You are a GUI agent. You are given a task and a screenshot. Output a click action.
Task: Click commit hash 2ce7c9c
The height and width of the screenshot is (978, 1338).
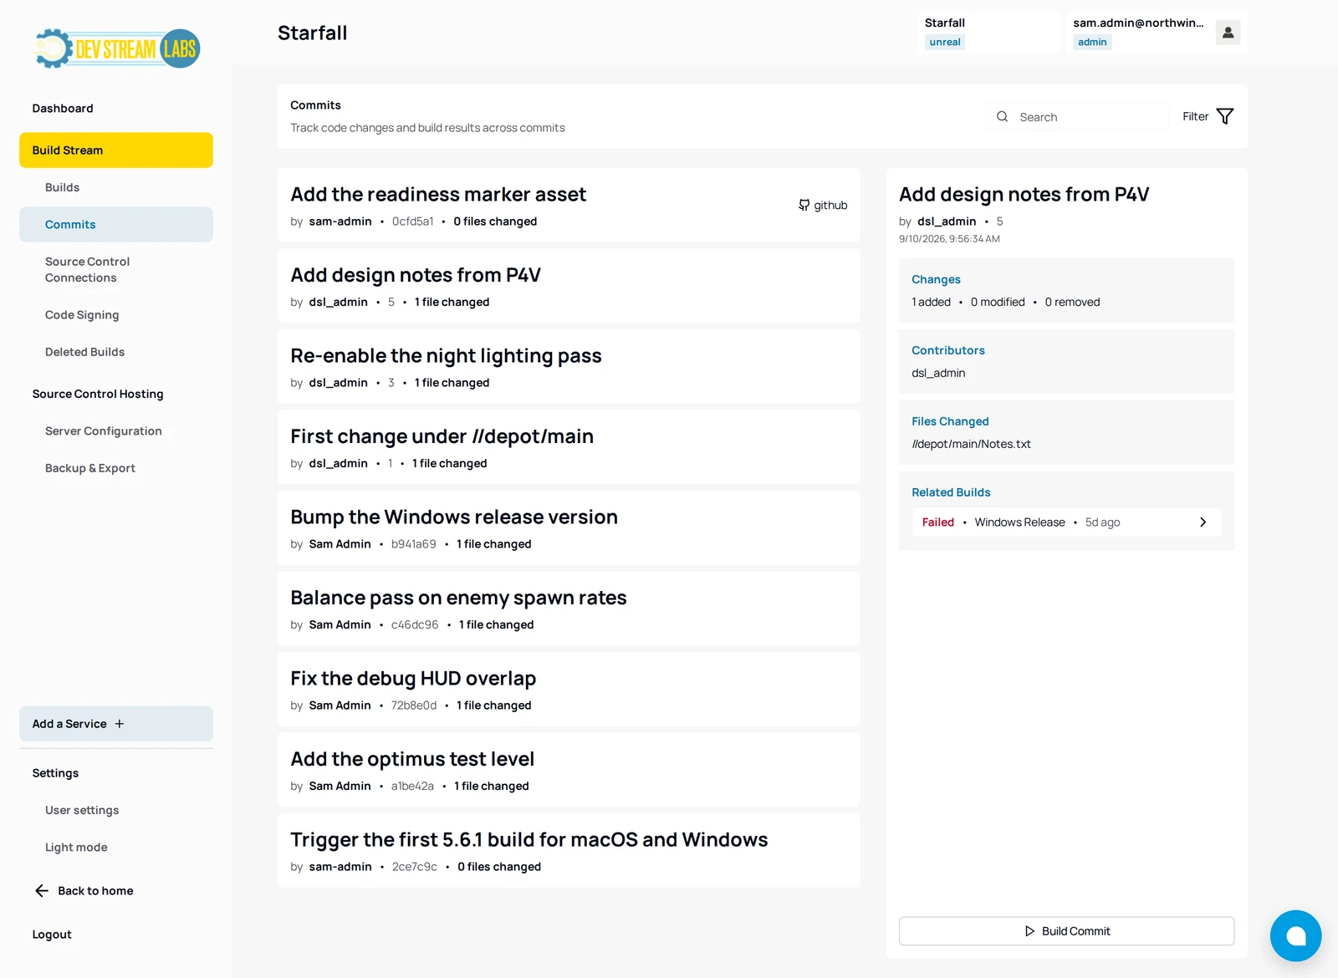[x=414, y=867]
